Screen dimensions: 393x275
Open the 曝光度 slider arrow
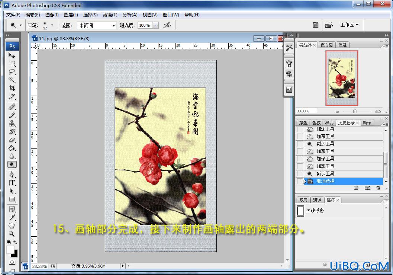pyautogui.click(x=156, y=25)
